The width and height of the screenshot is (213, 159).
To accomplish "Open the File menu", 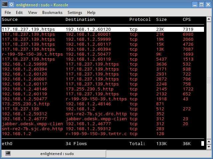I will 8,13.
